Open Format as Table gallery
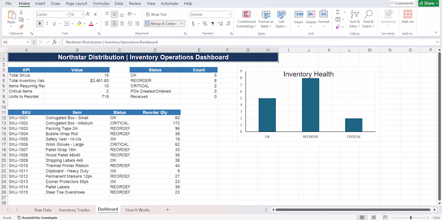442x220 pixels. point(266,19)
